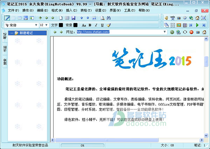Refresh page with circular arrows icon
Screen dimensions: 210x149
[x=185, y=32]
